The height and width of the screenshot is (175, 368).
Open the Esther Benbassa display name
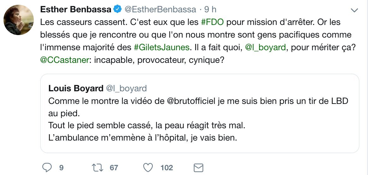tap(76, 10)
